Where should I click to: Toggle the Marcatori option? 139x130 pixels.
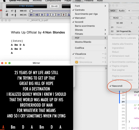click(x=90, y=18)
